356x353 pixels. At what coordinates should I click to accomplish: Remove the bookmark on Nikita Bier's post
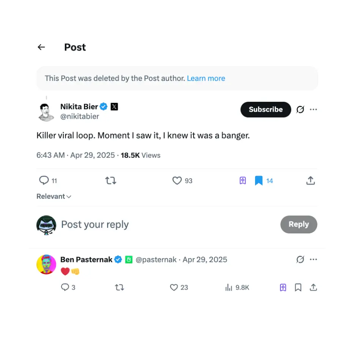(x=260, y=181)
